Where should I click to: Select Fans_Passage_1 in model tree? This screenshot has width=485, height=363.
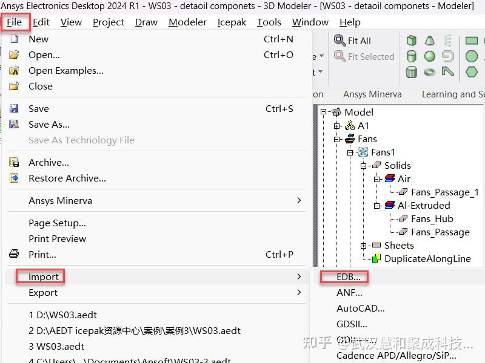[x=445, y=192]
